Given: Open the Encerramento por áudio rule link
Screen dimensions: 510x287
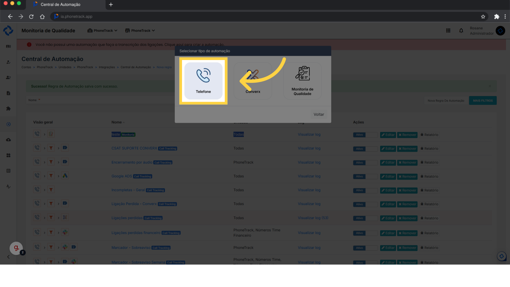Looking at the screenshot, I should coord(132,162).
